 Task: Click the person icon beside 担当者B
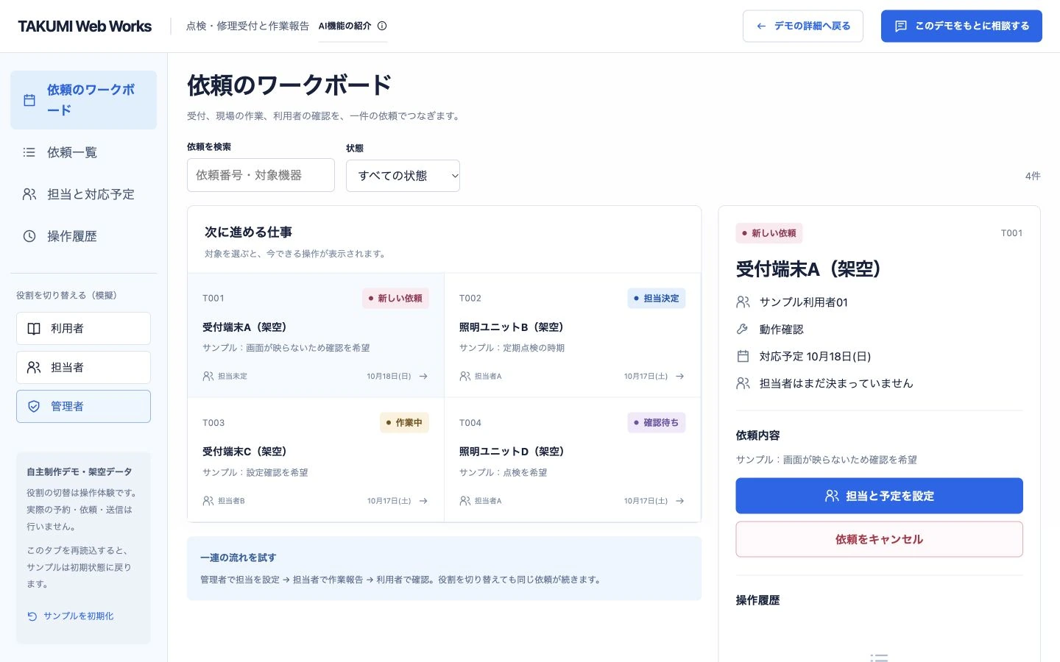[x=208, y=501]
